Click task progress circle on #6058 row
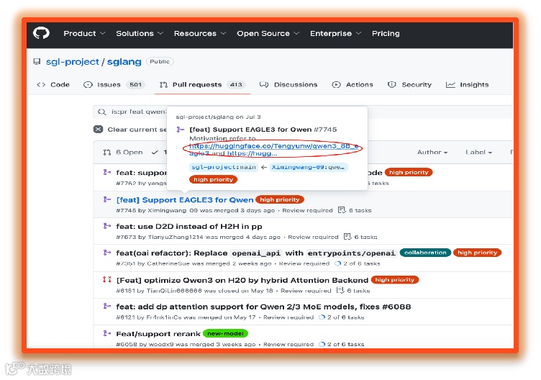 (x=322, y=344)
